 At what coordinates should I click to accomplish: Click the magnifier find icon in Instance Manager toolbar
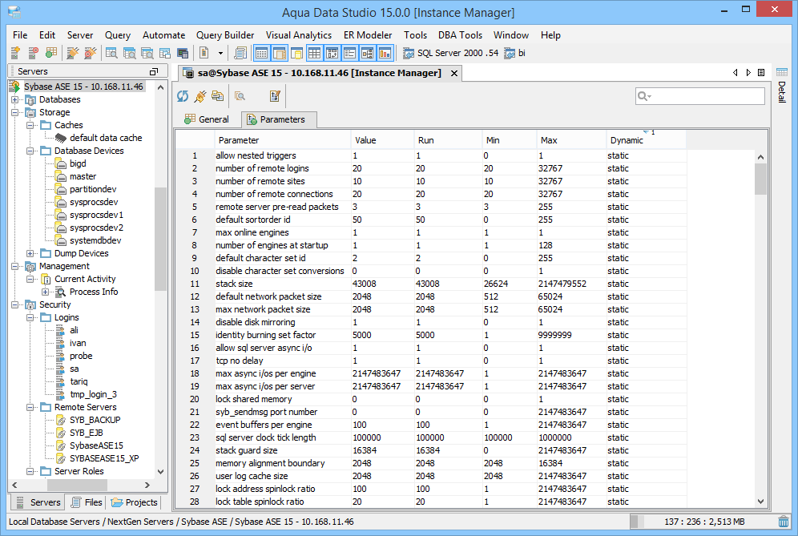[x=240, y=95]
